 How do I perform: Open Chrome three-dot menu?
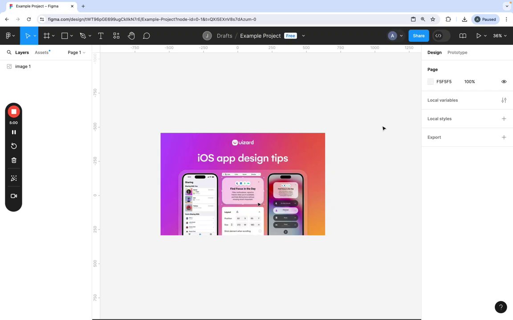coord(506,19)
